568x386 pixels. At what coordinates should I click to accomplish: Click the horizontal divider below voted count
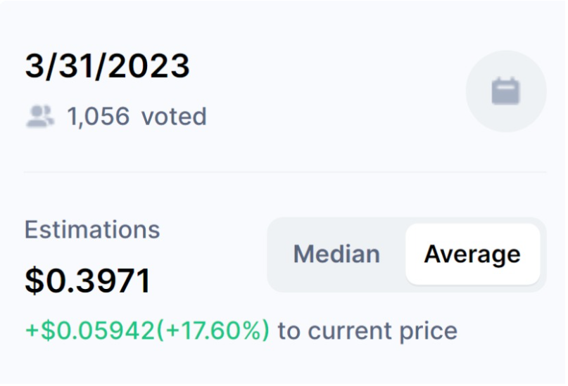point(285,172)
